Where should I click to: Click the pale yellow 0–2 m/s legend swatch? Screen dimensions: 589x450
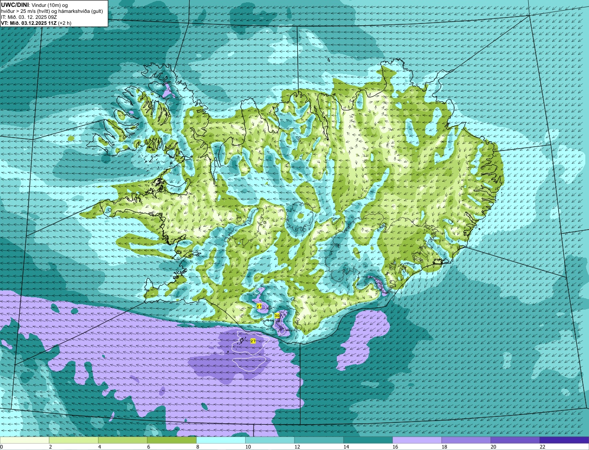pyautogui.click(x=24, y=440)
